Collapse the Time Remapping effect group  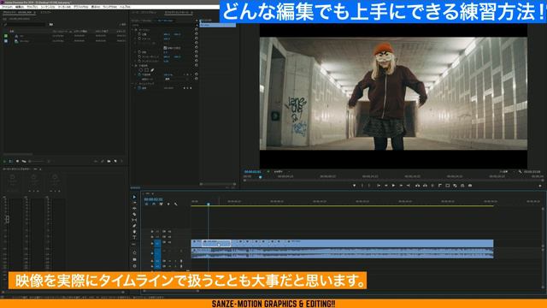click(x=133, y=84)
